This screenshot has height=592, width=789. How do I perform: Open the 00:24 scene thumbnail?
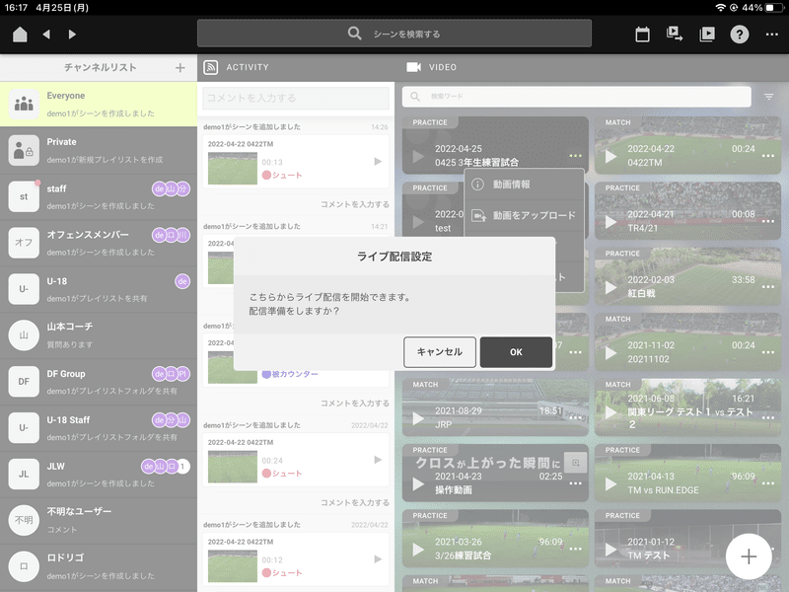coord(233,467)
